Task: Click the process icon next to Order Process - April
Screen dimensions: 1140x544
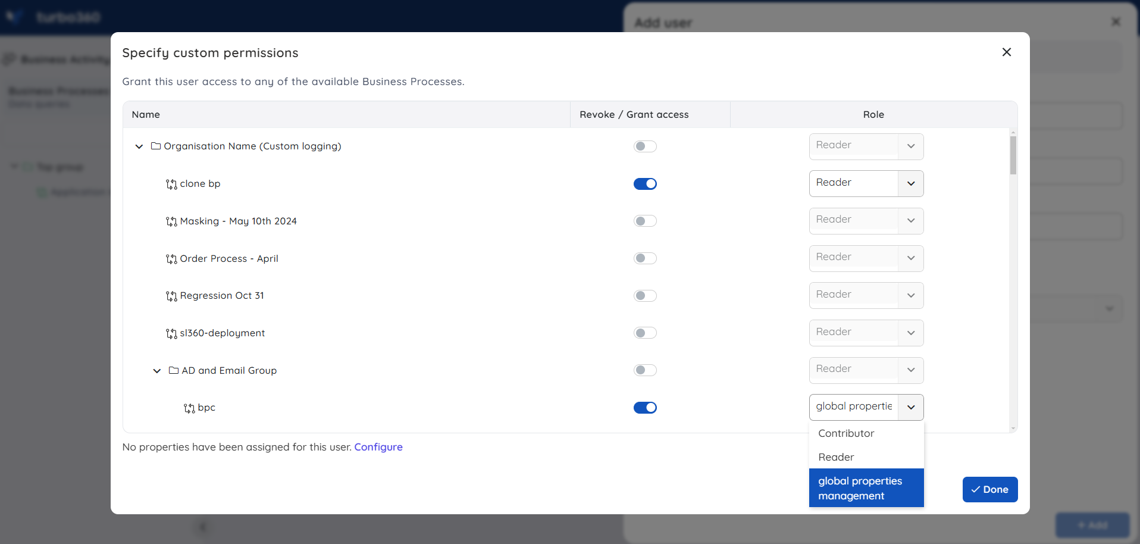Action: click(x=171, y=259)
